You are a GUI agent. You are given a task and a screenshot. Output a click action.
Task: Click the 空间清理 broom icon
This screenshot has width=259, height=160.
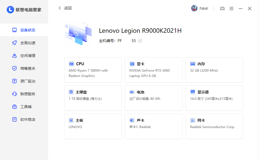tap(14, 56)
